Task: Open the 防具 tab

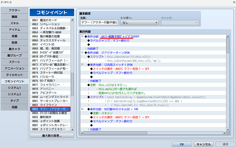Action: pos(14,43)
